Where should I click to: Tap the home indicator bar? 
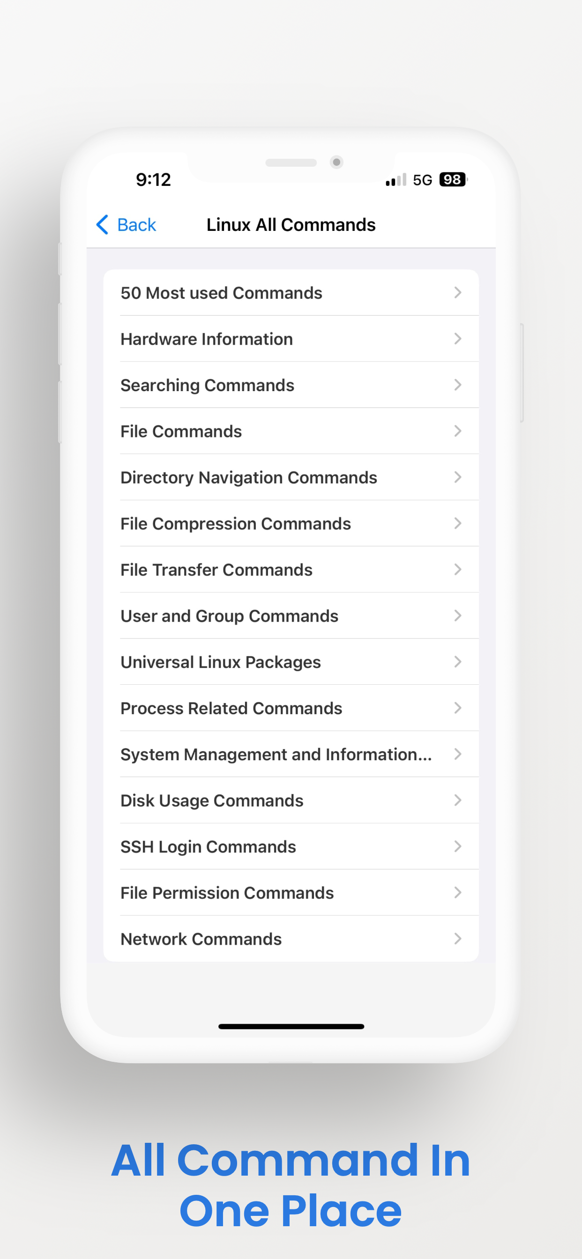pyautogui.click(x=291, y=1026)
